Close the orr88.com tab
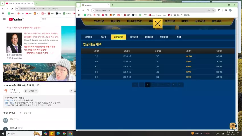242x136 pixels. [x=108, y=5]
